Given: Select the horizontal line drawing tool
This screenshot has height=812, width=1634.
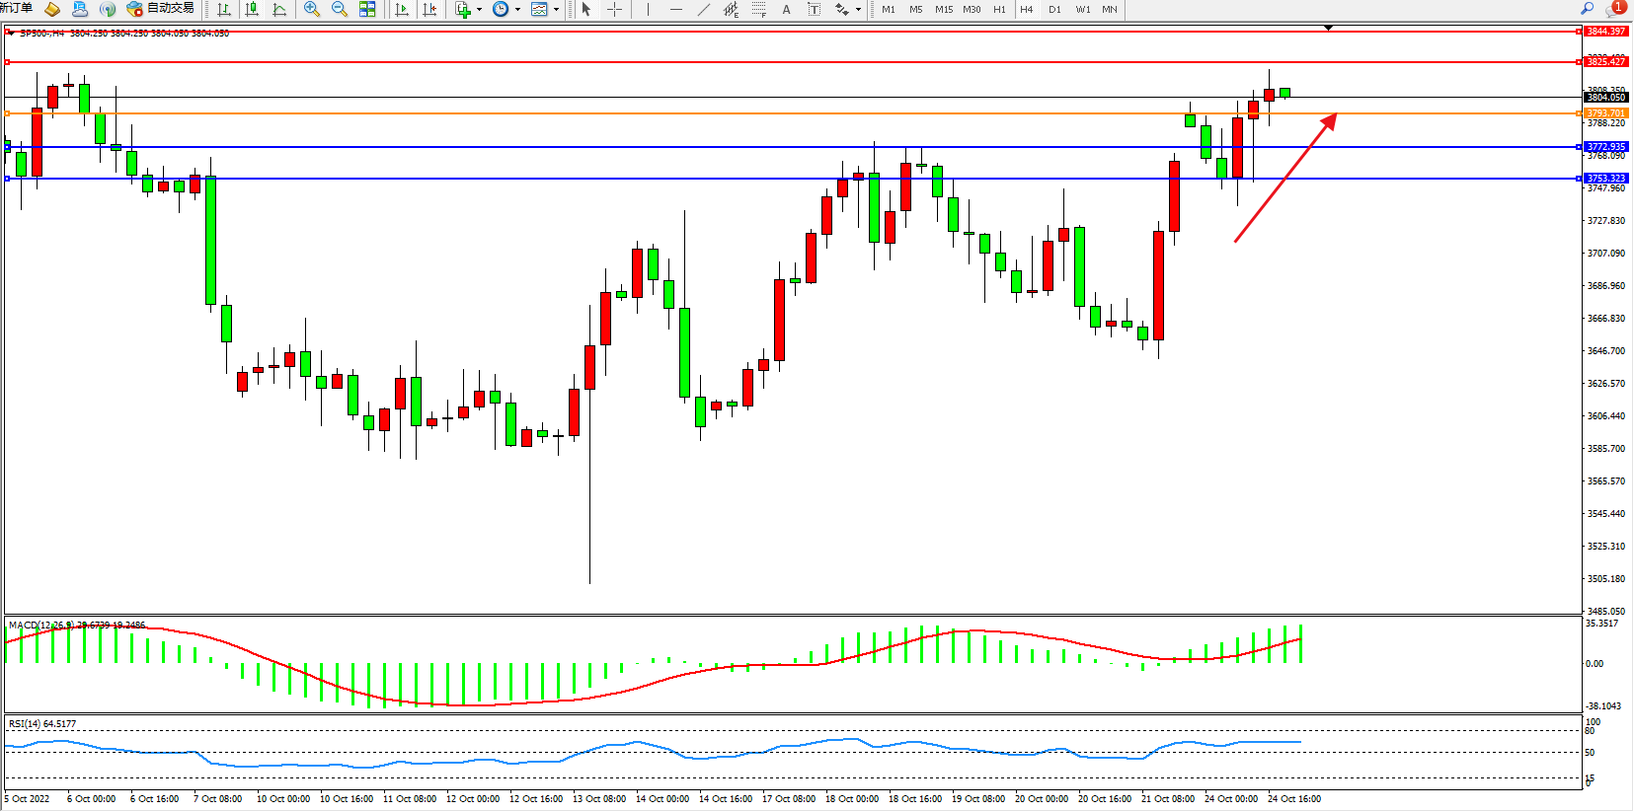Looking at the screenshot, I should [675, 9].
